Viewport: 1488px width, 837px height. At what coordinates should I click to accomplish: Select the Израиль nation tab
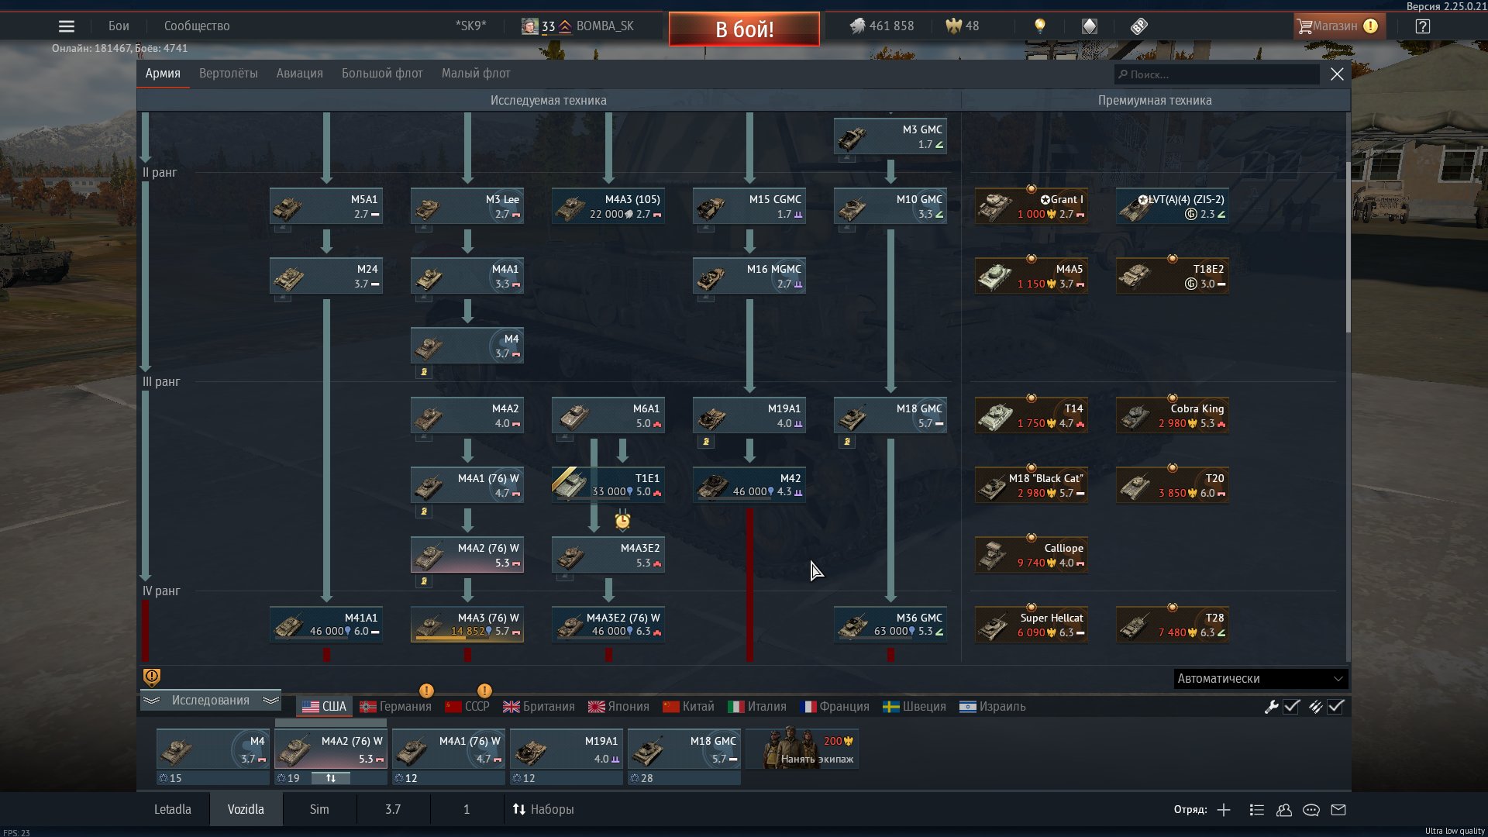point(993,707)
